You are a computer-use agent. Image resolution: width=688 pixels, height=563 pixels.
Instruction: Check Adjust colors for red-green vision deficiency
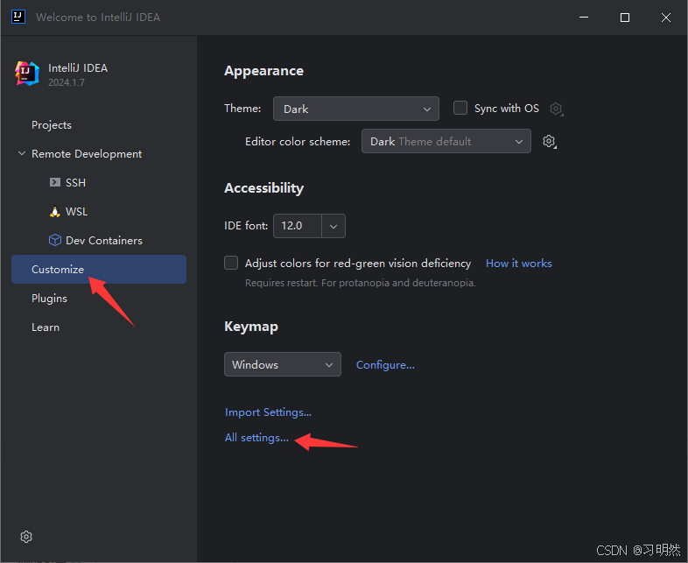point(231,263)
